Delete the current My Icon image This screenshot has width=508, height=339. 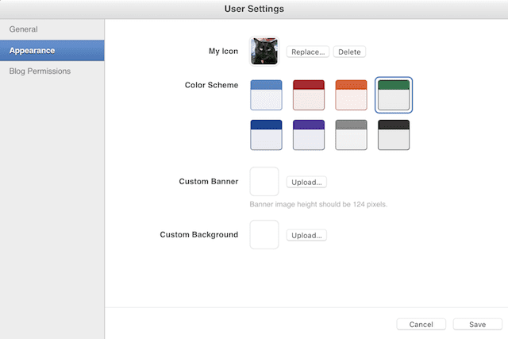(x=349, y=52)
